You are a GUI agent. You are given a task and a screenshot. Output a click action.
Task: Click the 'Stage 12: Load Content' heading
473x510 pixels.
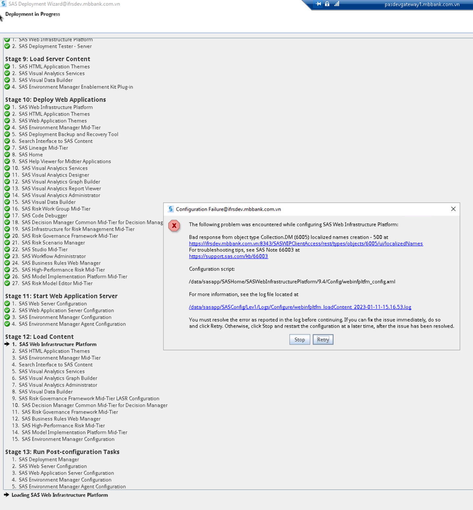[x=39, y=336]
